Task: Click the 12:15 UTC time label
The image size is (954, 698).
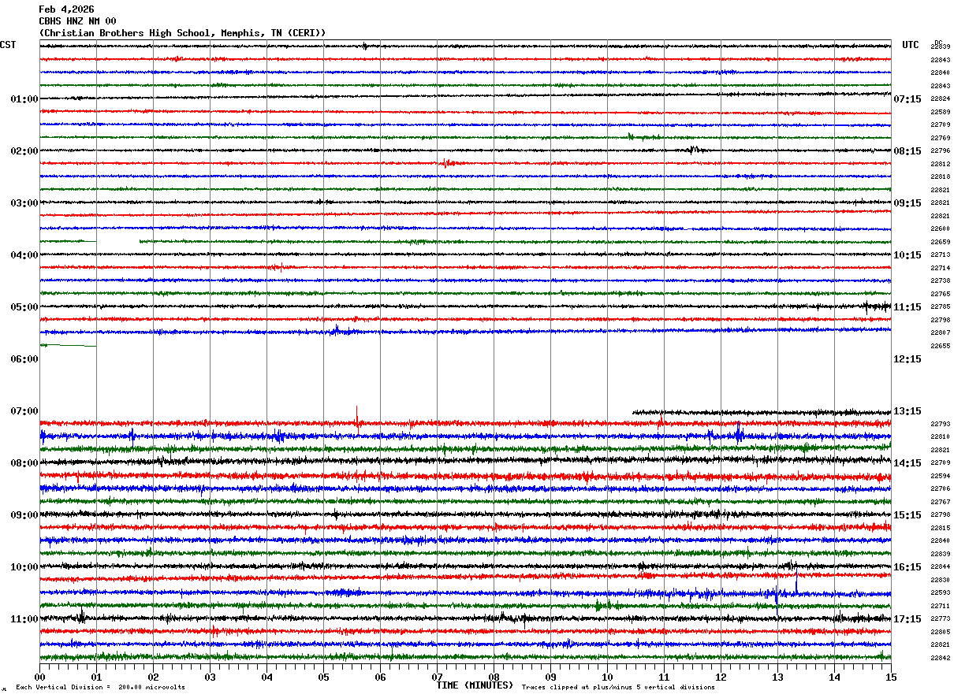Action: click(x=907, y=359)
